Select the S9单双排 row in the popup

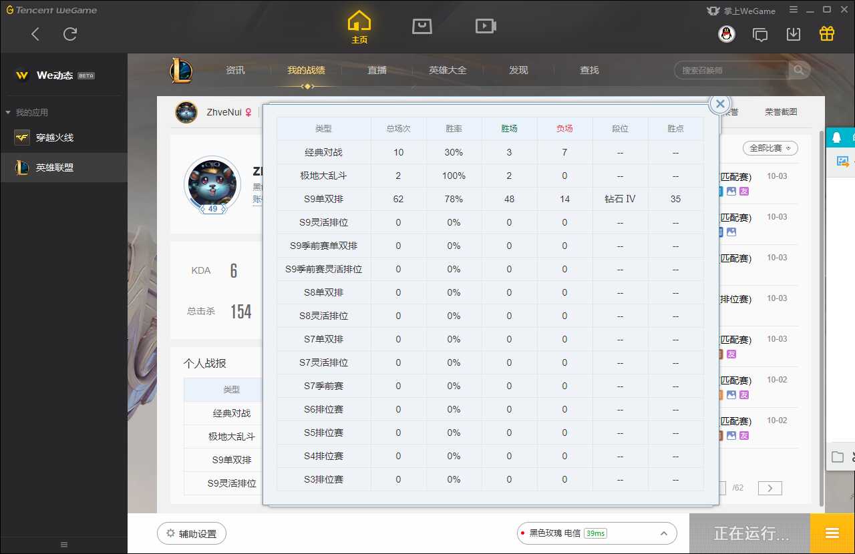tap(490, 199)
